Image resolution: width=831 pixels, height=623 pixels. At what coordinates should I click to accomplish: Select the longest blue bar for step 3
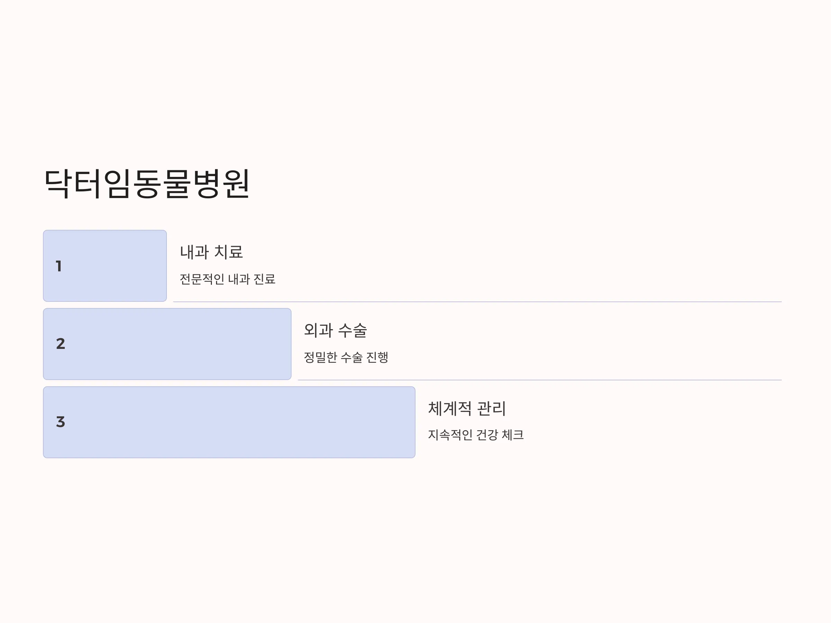(229, 422)
